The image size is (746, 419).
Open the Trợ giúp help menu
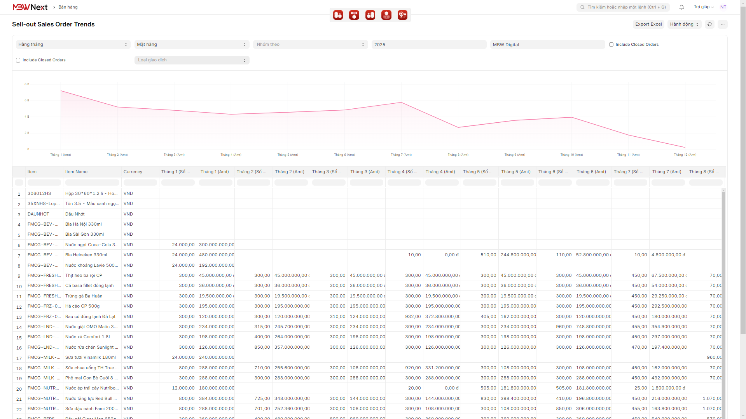703,7
